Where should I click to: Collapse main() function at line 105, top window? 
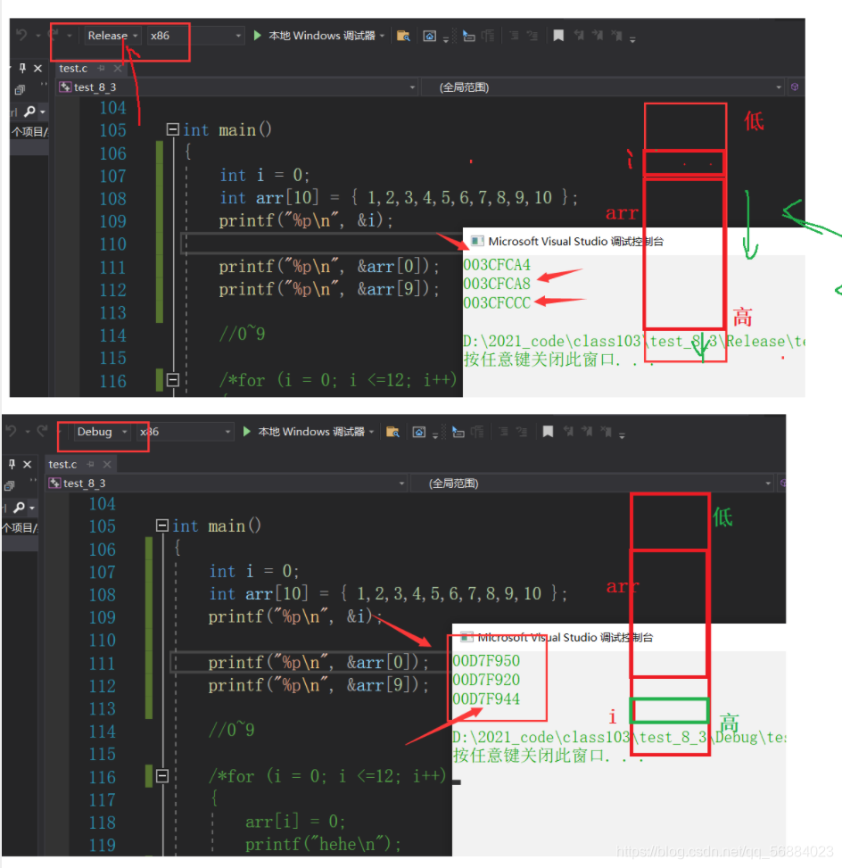(173, 129)
